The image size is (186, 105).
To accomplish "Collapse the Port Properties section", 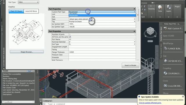I will pos(134,31).
